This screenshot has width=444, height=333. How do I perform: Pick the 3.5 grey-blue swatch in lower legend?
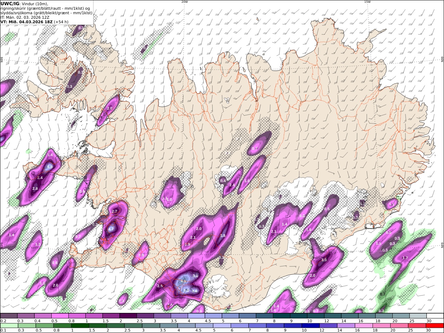pyautogui.click(x=169, y=326)
